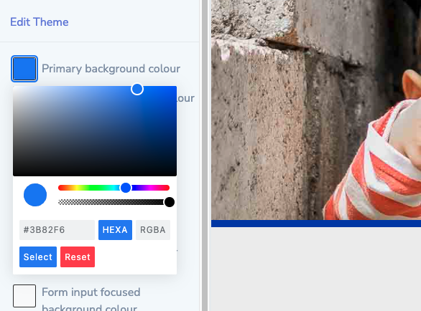Screen dimensions: 421x311
Task: Click the blue bar under the image
Action: (316, 224)
